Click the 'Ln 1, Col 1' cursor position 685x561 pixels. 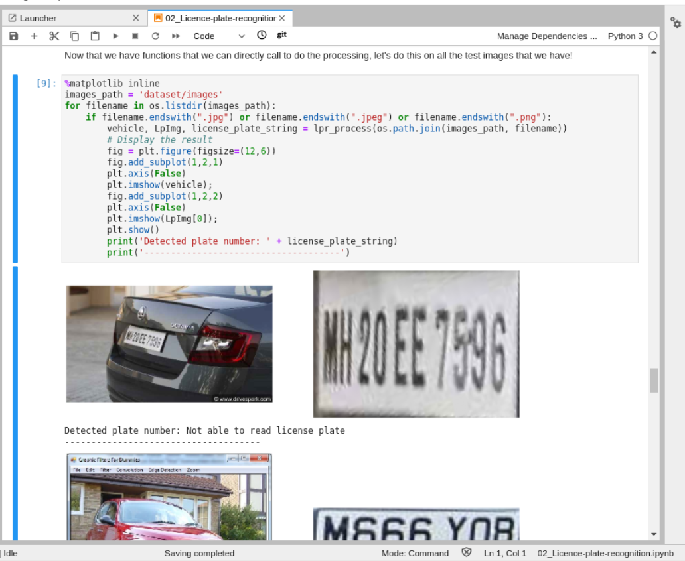click(x=505, y=553)
